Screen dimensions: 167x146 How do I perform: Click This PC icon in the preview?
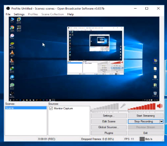click(x=12, y=19)
